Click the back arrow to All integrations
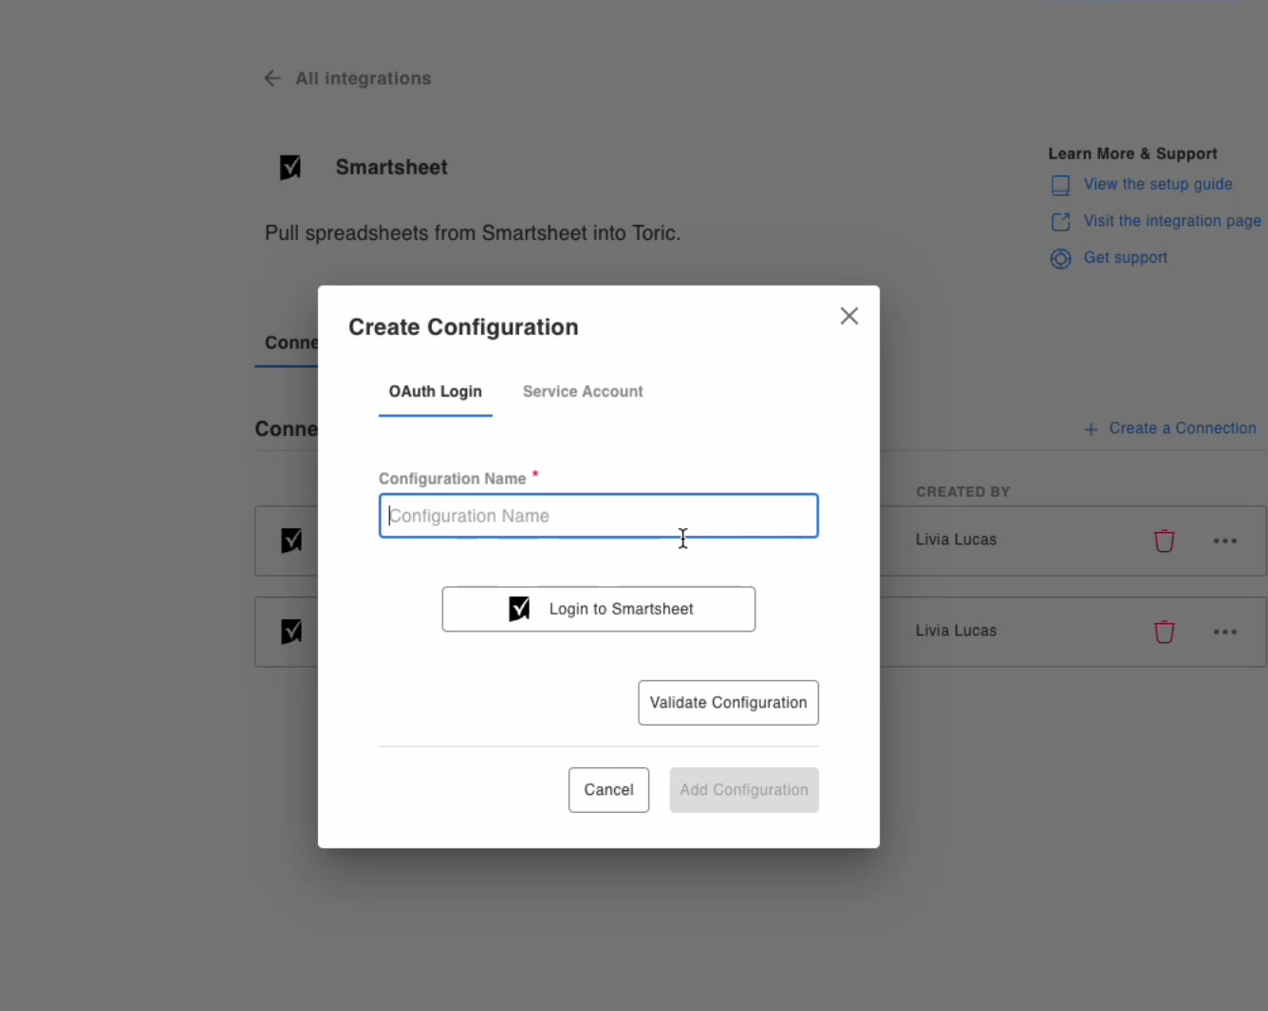The height and width of the screenshot is (1011, 1268). point(272,78)
